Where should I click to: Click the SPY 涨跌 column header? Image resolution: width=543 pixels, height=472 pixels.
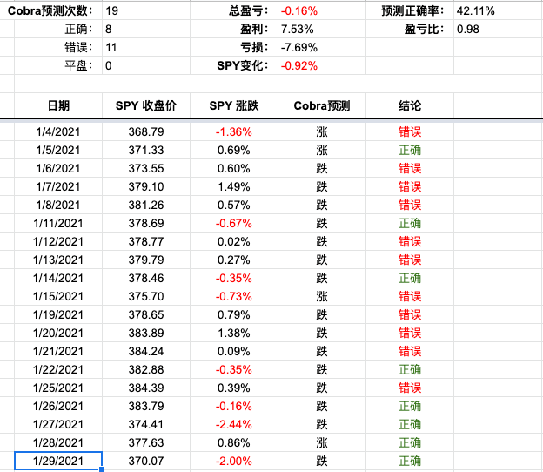[234, 105]
